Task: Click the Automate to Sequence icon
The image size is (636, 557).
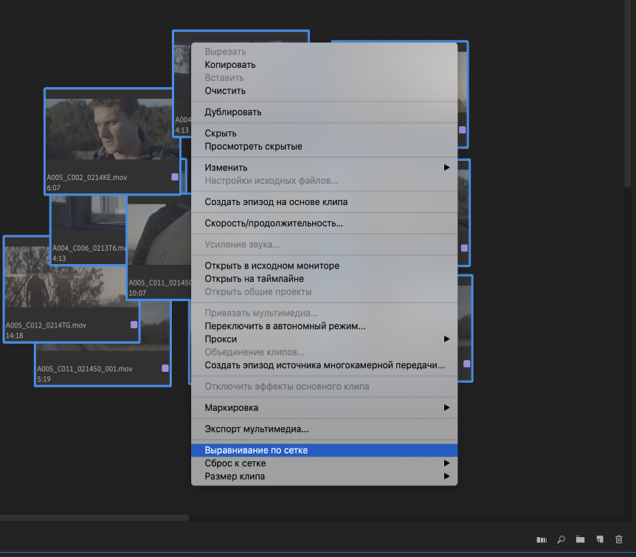Action: tap(542, 539)
